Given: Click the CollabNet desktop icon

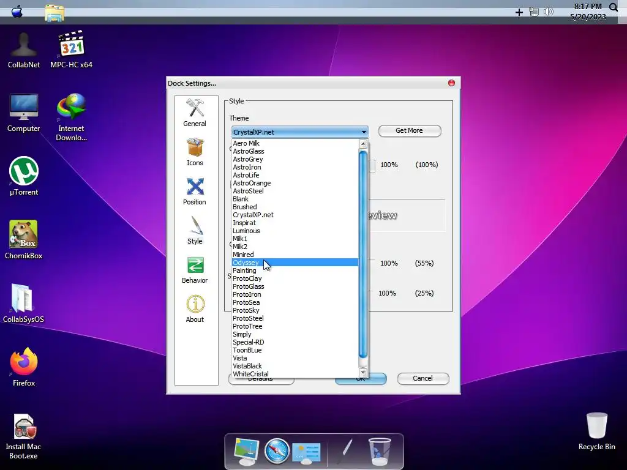Looking at the screenshot, I should click(24, 50).
